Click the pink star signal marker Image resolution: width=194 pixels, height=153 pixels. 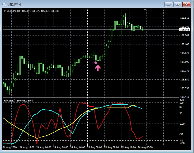coord(96,63)
